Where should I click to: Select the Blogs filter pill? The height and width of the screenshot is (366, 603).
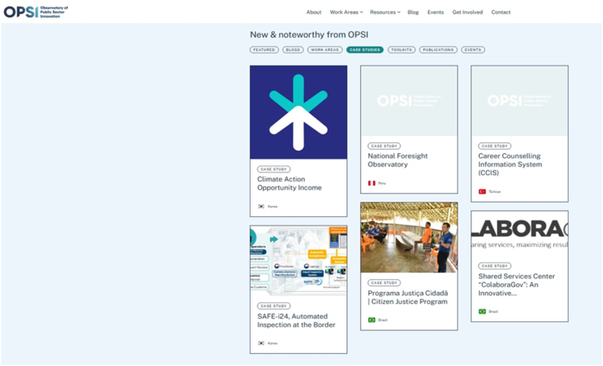point(293,50)
